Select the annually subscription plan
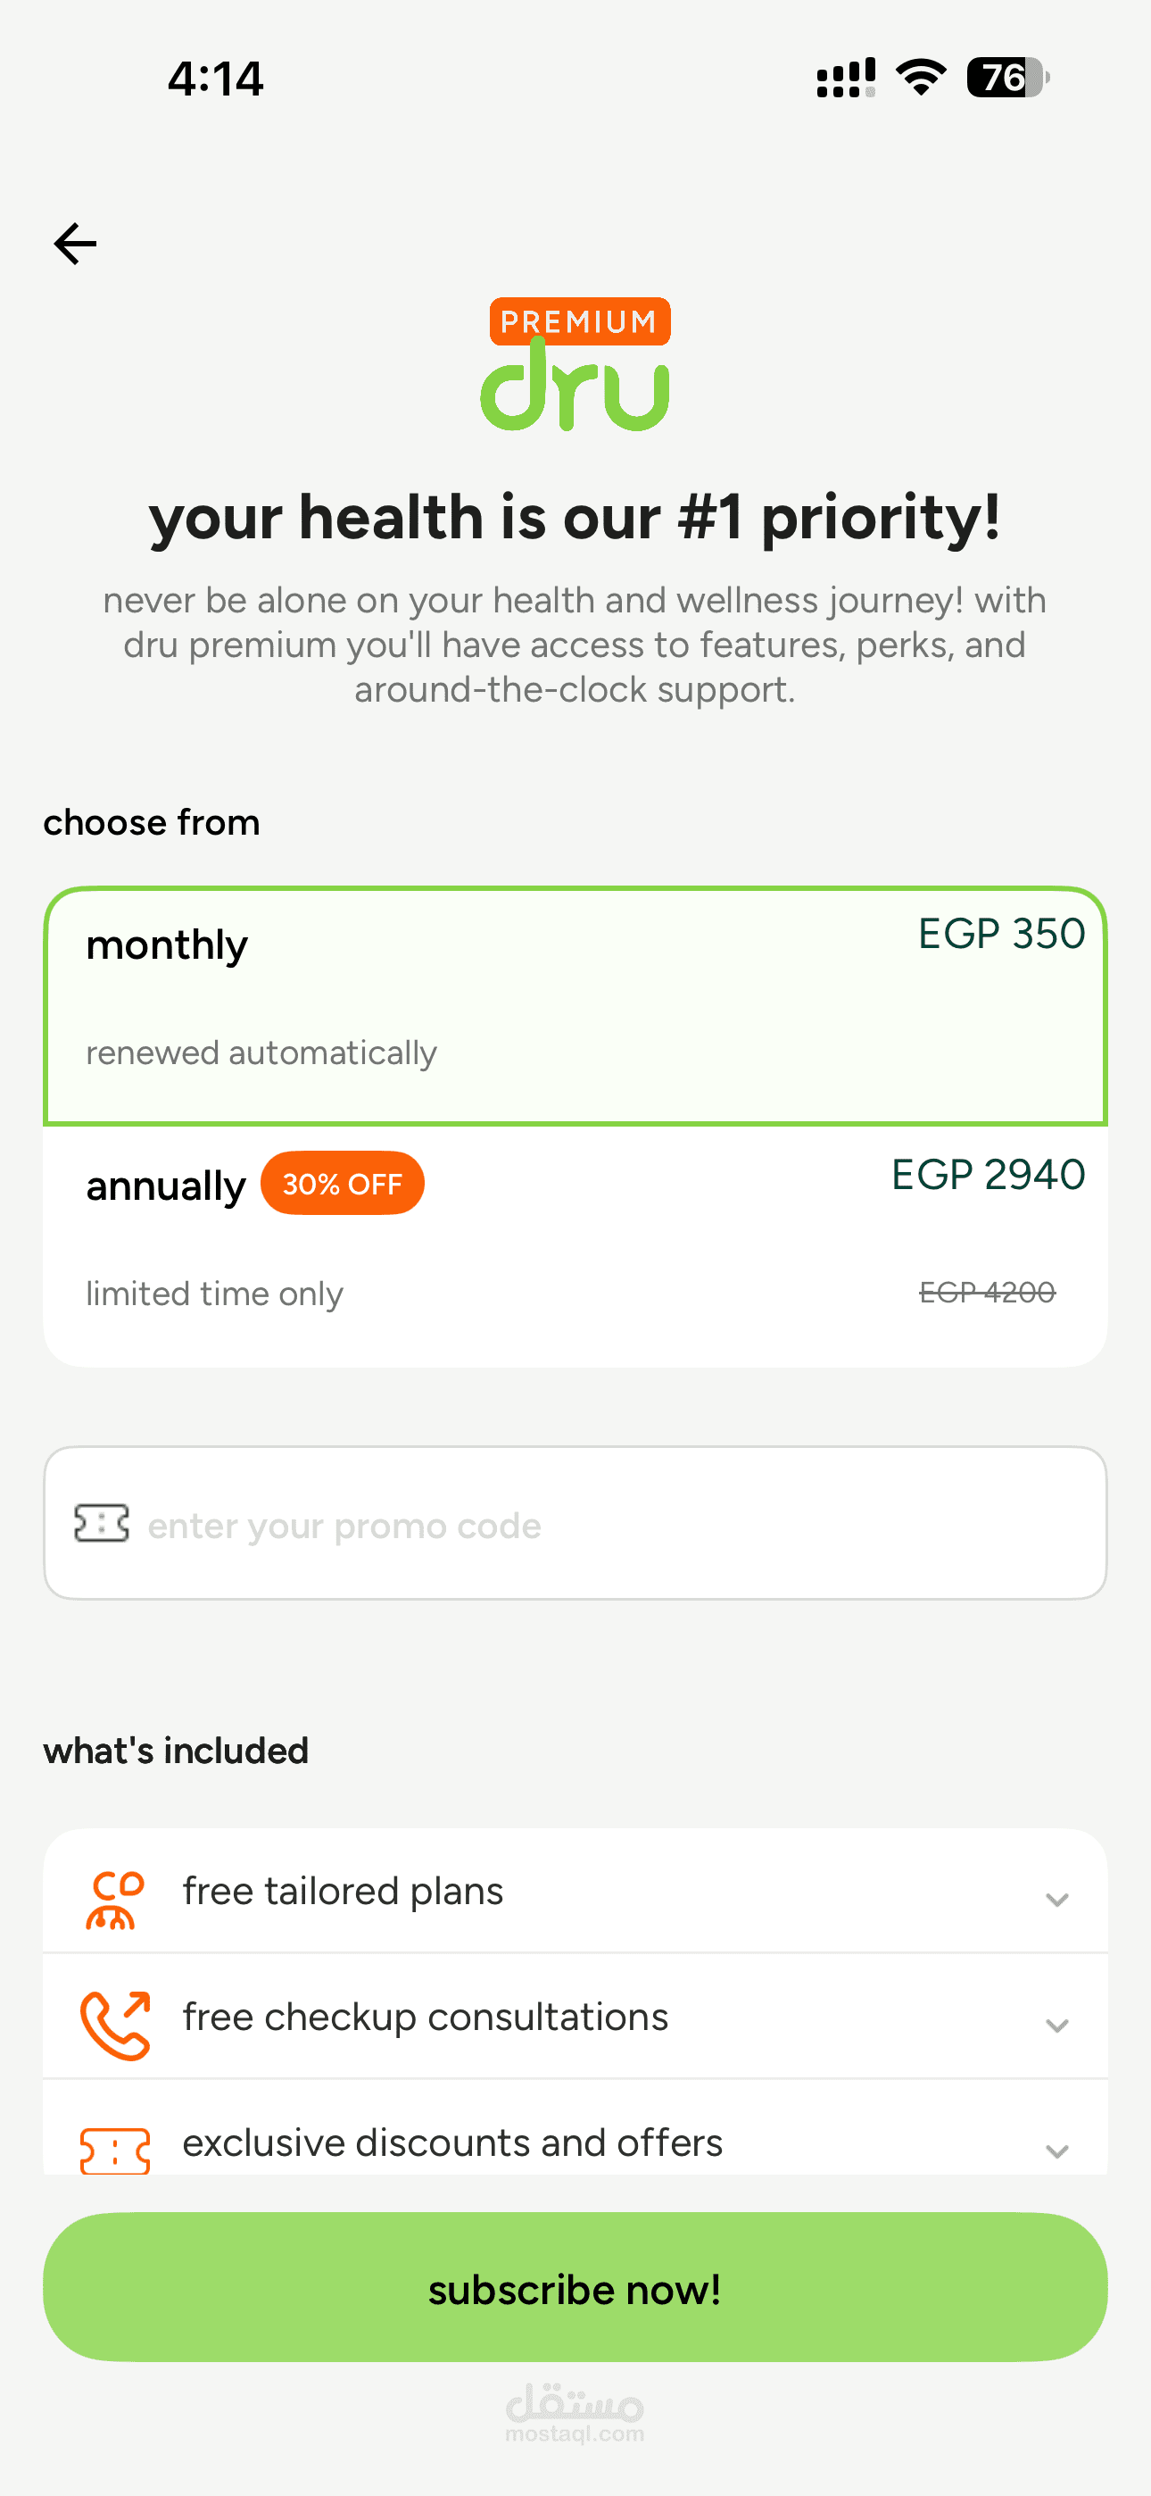1151x2496 pixels. click(x=575, y=1245)
